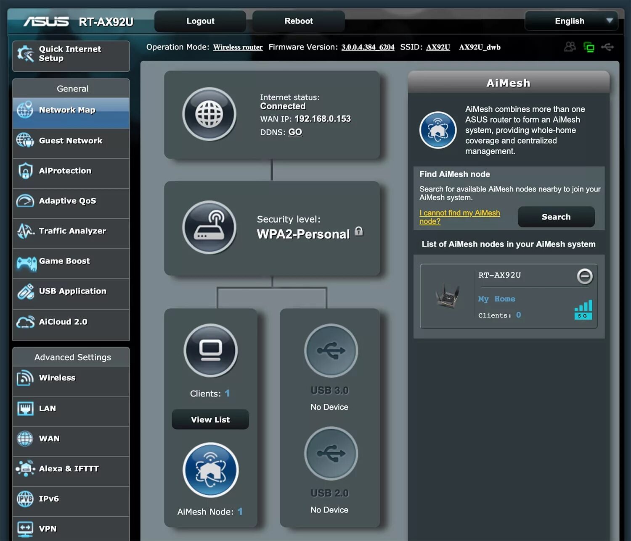Open 'I cannot find my AiMesh node?' link

tap(459, 217)
